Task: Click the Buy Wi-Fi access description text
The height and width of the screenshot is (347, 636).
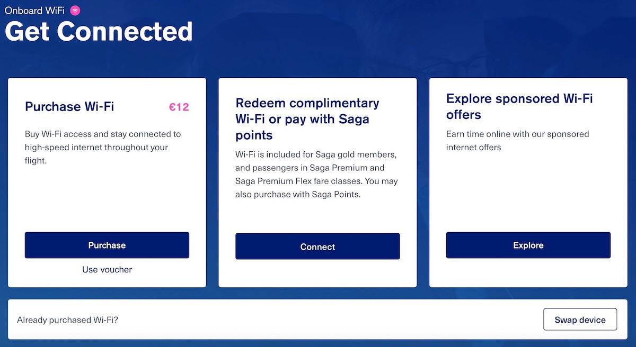Action: click(x=103, y=134)
